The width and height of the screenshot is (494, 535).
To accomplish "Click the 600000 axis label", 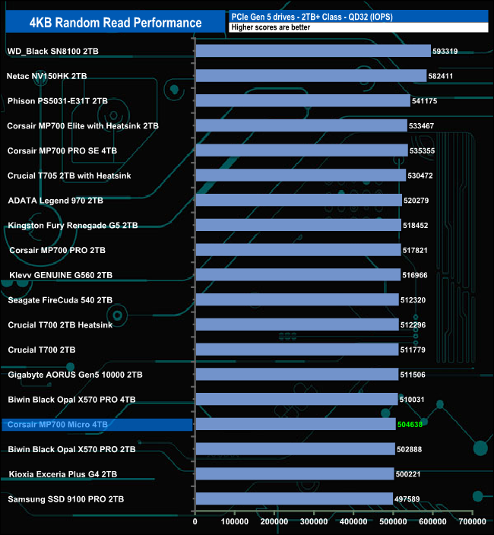I will [432, 521].
